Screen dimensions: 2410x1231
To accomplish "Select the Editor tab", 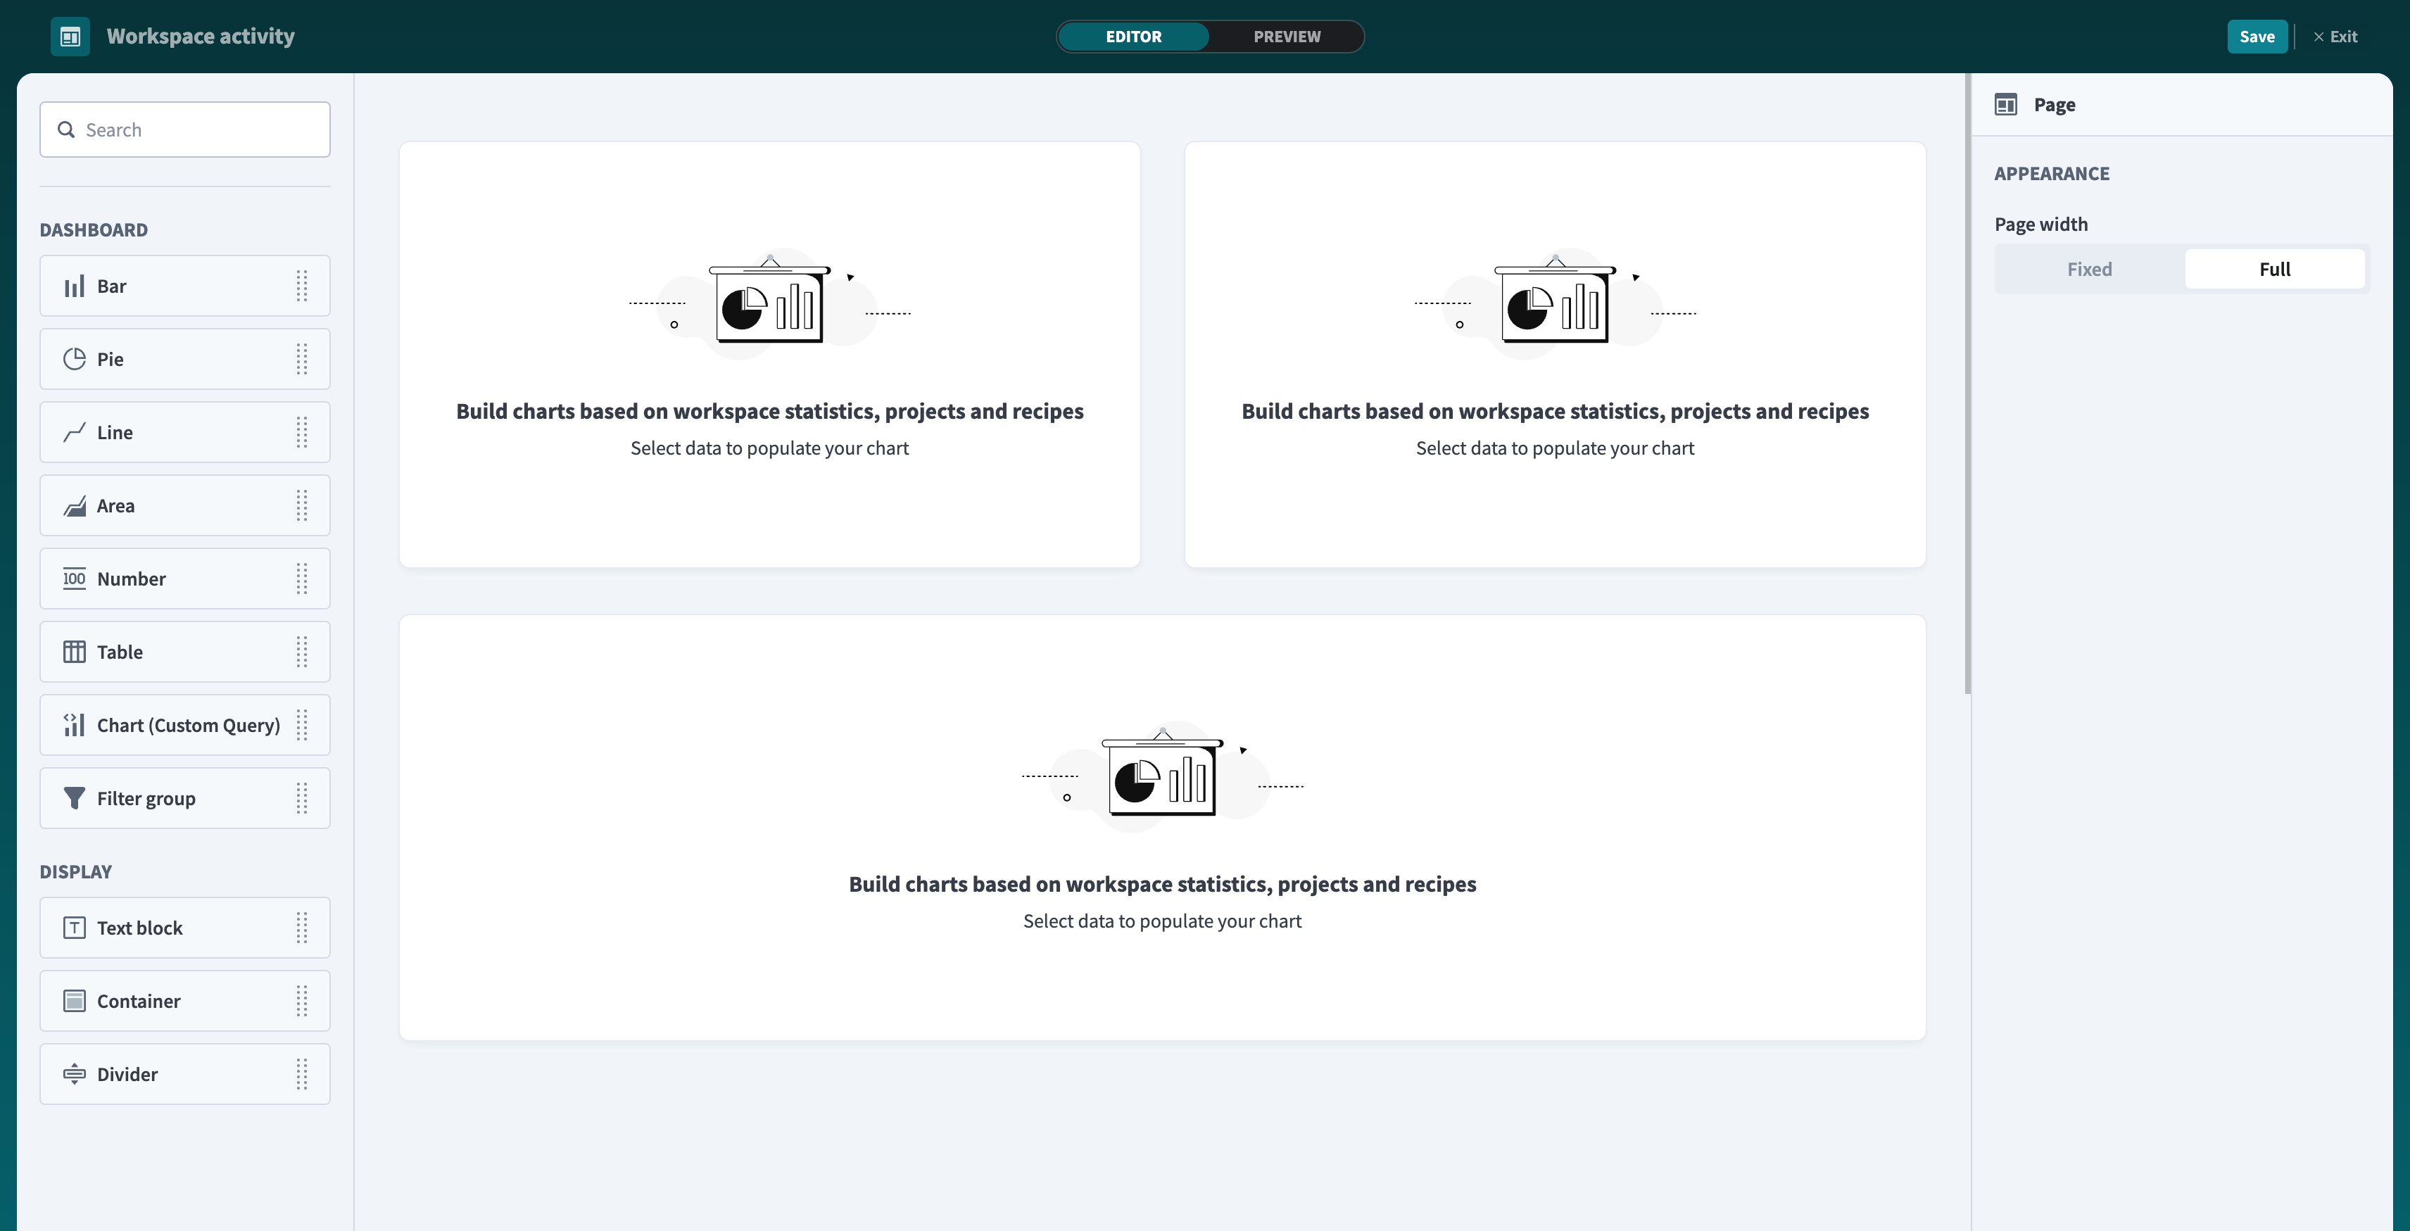I will pos(1133,37).
